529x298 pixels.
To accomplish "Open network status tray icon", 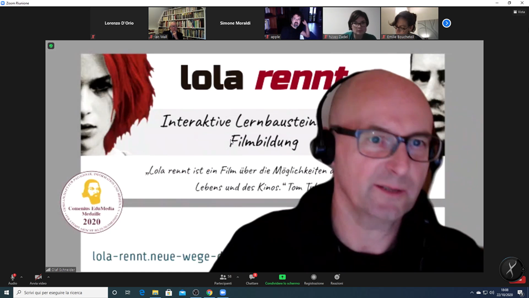I will click(485, 292).
